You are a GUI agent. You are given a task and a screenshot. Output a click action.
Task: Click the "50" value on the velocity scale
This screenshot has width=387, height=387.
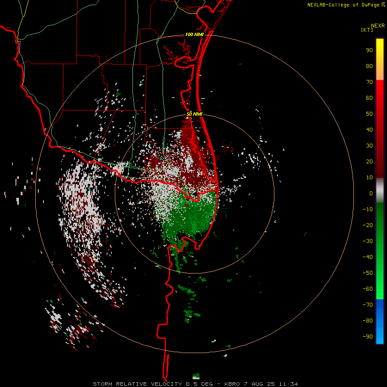click(x=369, y=114)
